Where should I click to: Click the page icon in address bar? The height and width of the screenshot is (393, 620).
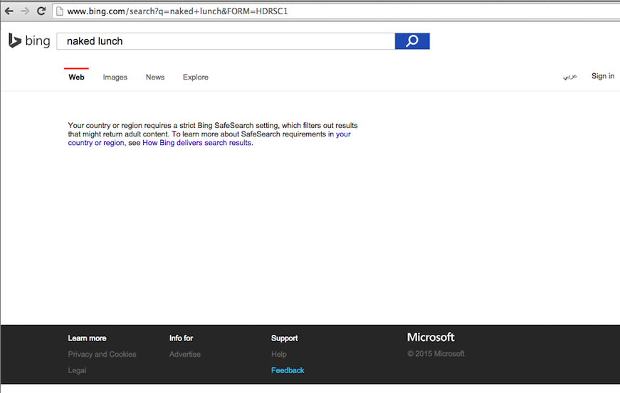tap(60, 11)
